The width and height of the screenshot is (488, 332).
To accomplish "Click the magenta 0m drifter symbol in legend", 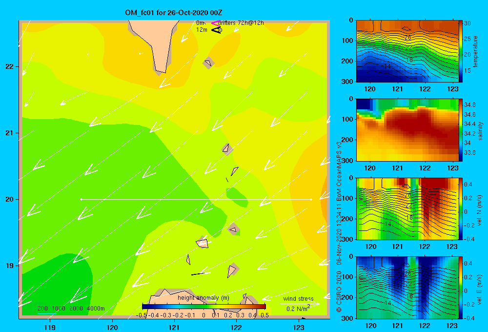I will pyautogui.click(x=215, y=23).
